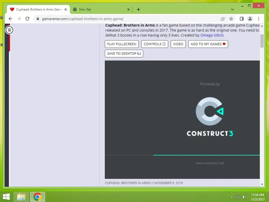
Task: Switch to the New Tab tab
Action: 101,9
